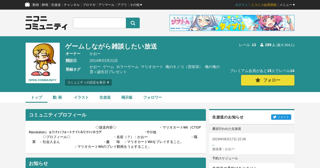The width and height of the screenshot is (320, 168).
Task: Click the ホラーゲーム tag
Action: tap(127, 67)
